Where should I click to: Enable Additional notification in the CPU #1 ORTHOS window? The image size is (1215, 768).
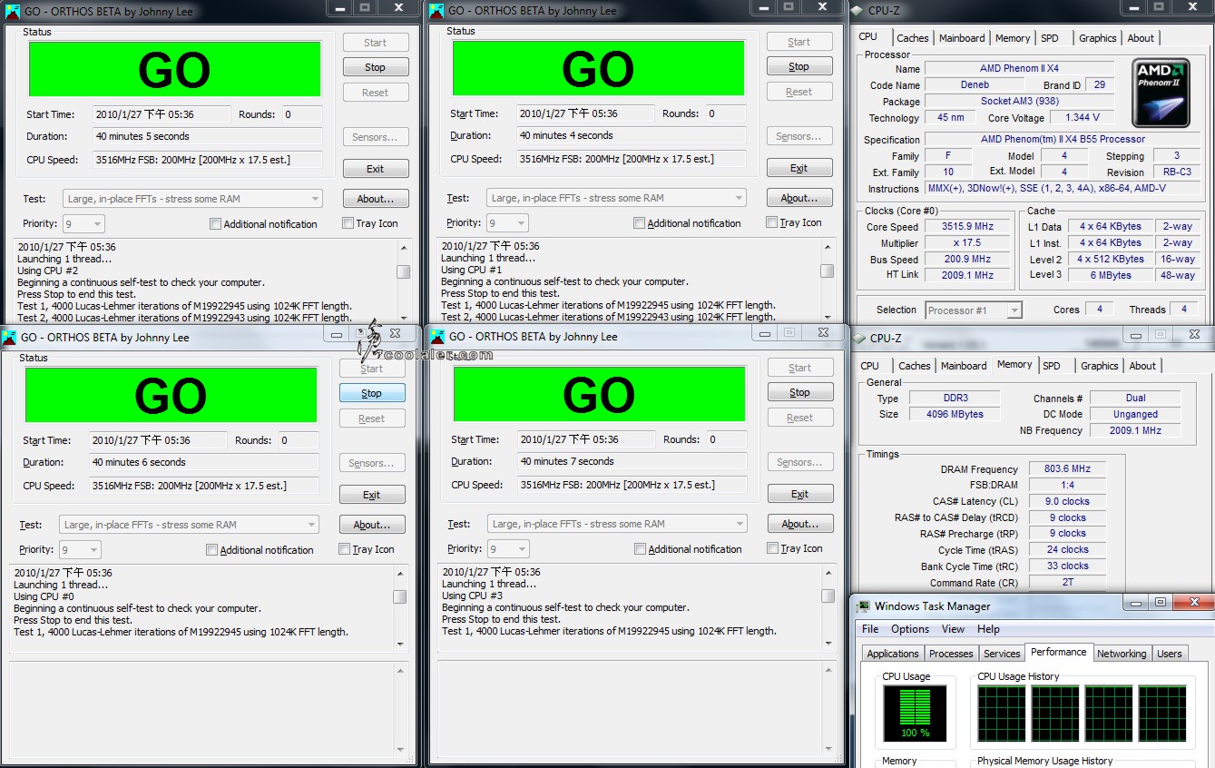[639, 223]
